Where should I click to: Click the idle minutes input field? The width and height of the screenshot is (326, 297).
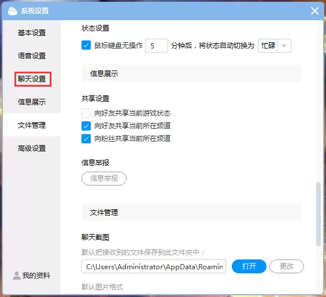pyautogui.click(x=157, y=46)
